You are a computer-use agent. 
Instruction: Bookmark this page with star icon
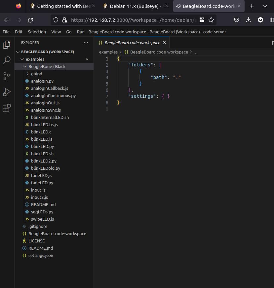point(211,20)
